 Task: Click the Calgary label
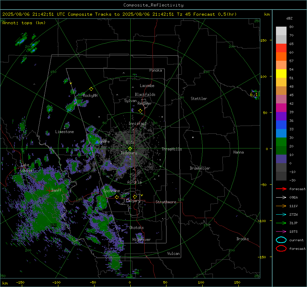tap(133, 201)
